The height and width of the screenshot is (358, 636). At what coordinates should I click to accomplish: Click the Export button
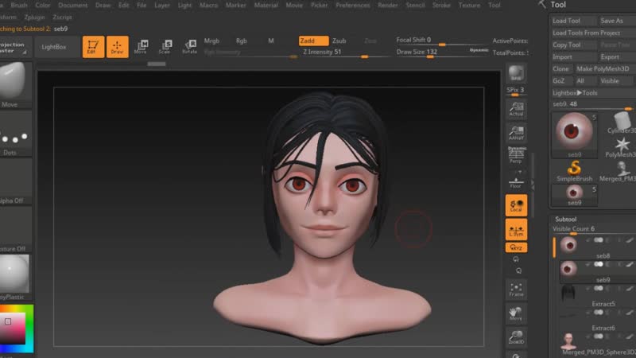(x=617, y=56)
